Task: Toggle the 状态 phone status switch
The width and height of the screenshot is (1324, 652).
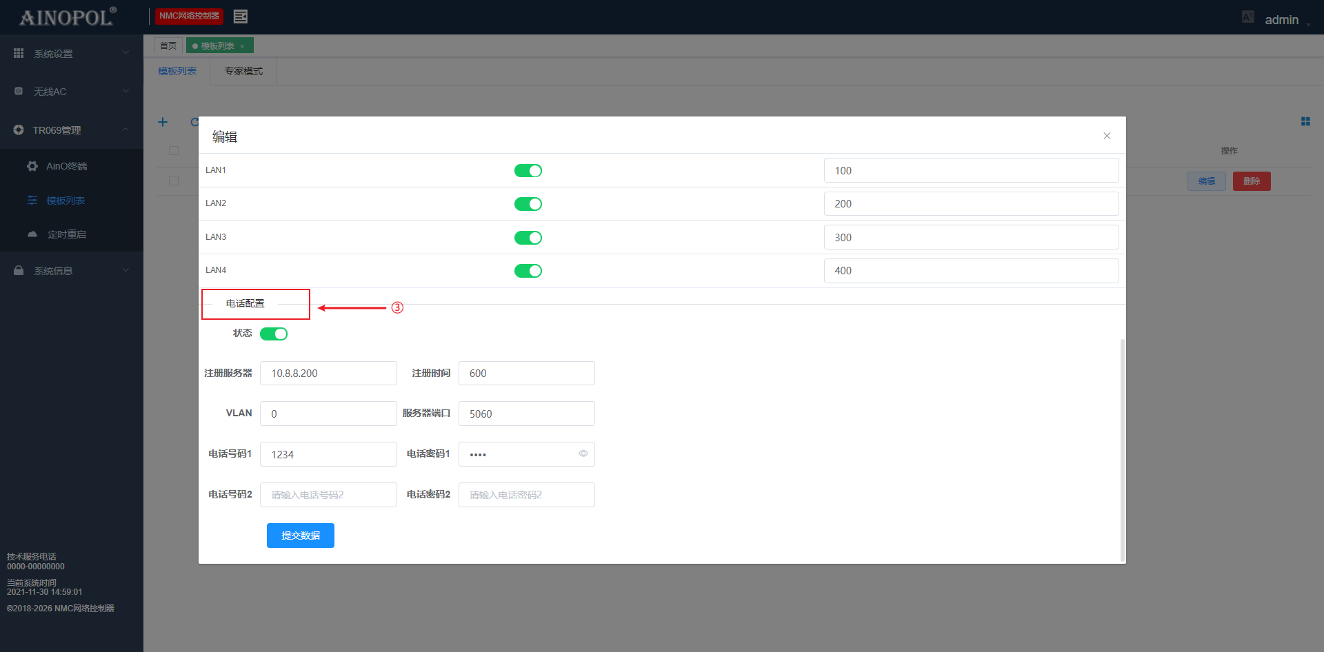Action: pyautogui.click(x=274, y=334)
